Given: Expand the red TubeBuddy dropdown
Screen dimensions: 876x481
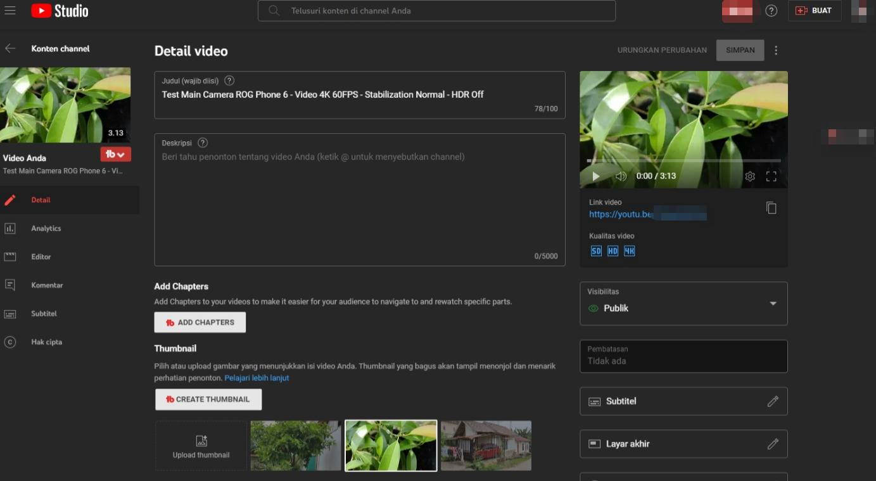Looking at the screenshot, I should (x=115, y=154).
